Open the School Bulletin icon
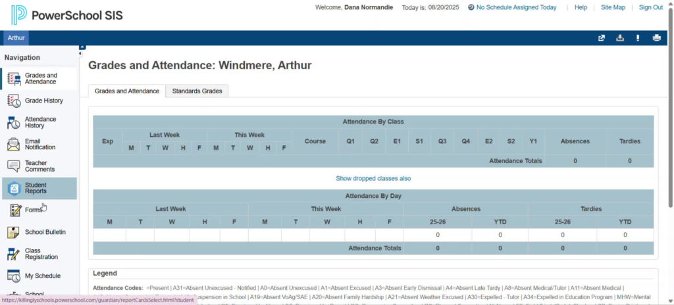This screenshot has width=674, height=305. coord(14,232)
